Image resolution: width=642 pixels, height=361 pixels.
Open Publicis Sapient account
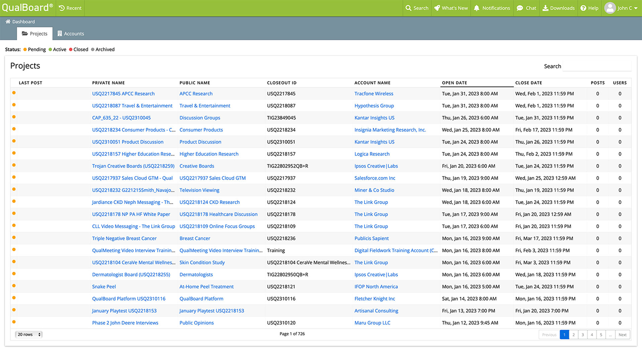pyautogui.click(x=371, y=238)
